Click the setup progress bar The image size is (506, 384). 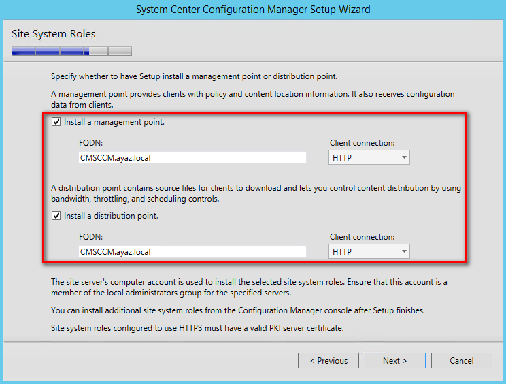71,51
